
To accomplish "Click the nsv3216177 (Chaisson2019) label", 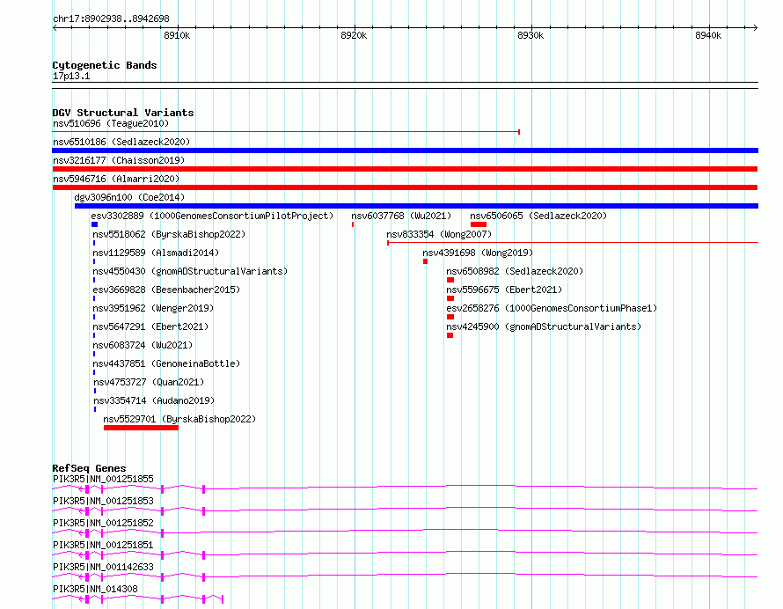I will pyautogui.click(x=119, y=160).
